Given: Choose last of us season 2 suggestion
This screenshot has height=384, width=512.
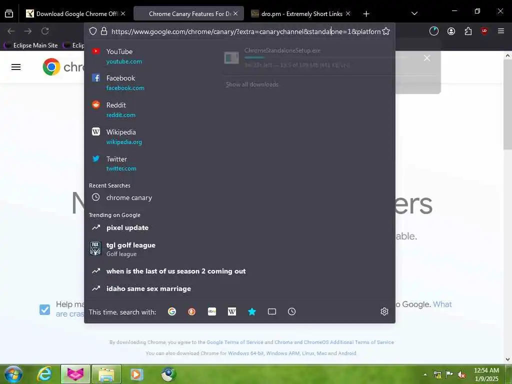Looking at the screenshot, I should pyautogui.click(x=239, y=271).
